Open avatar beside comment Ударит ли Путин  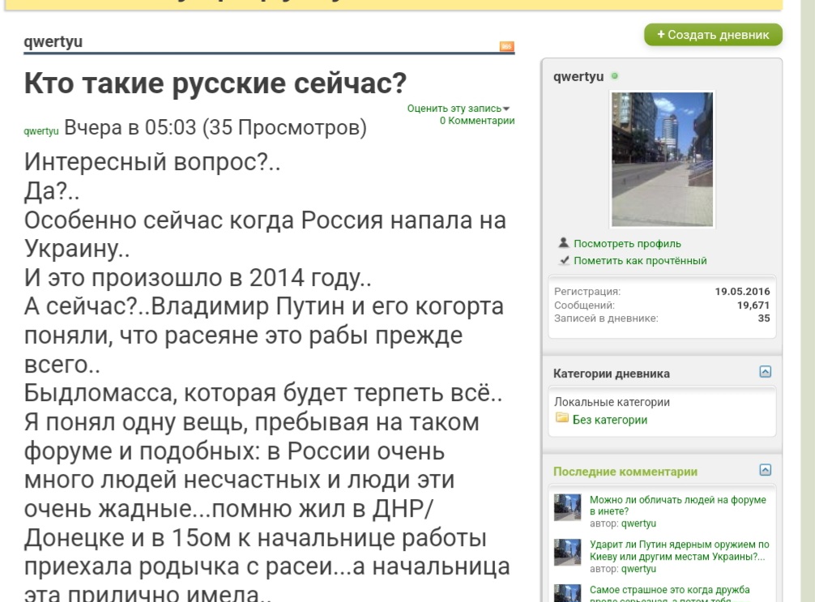coord(567,552)
